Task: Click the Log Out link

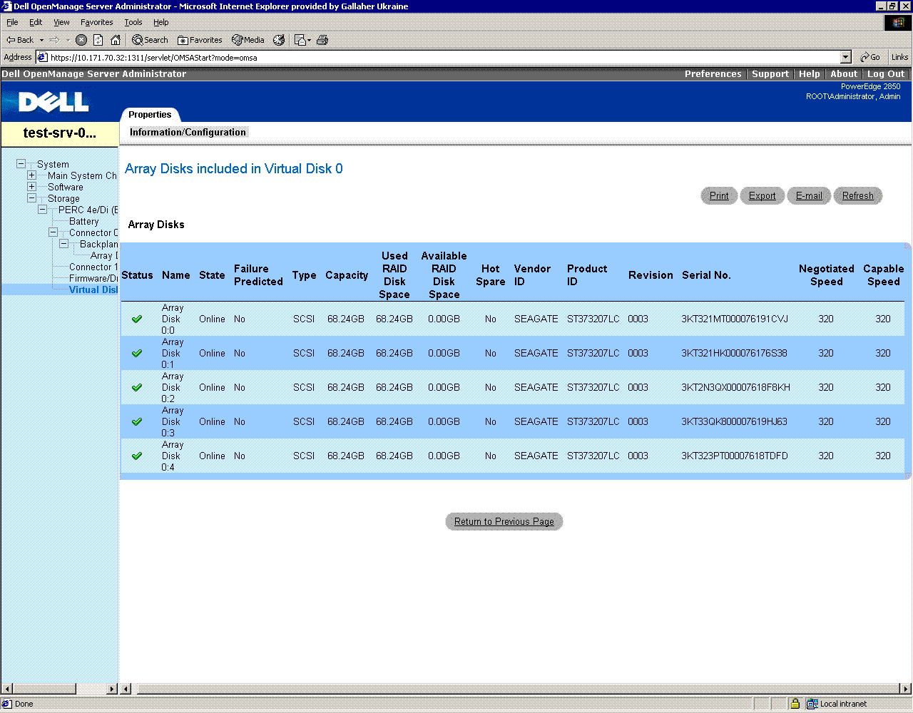Action: 885,74
